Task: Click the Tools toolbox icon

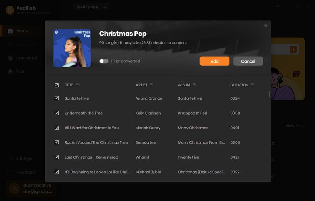Action: click(x=10, y=72)
